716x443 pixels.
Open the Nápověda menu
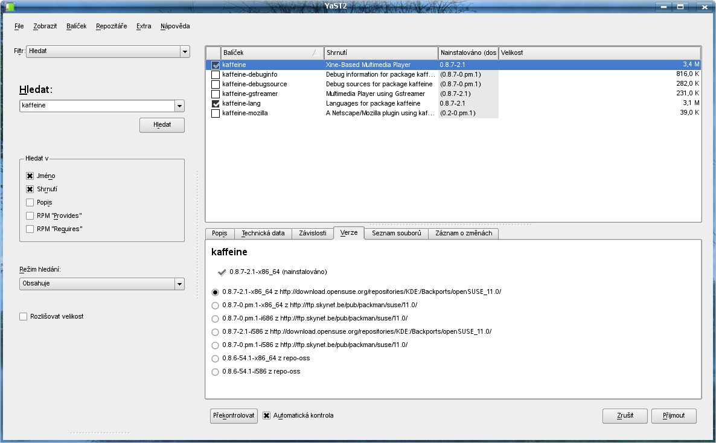(x=175, y=26)
